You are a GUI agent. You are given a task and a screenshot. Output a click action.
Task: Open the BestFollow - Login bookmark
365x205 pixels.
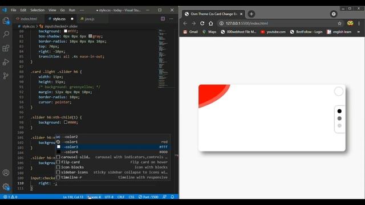[x=306, y=32]
